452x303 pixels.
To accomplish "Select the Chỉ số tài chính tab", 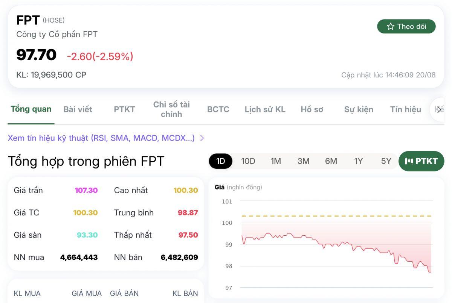I will click(171, 109).
